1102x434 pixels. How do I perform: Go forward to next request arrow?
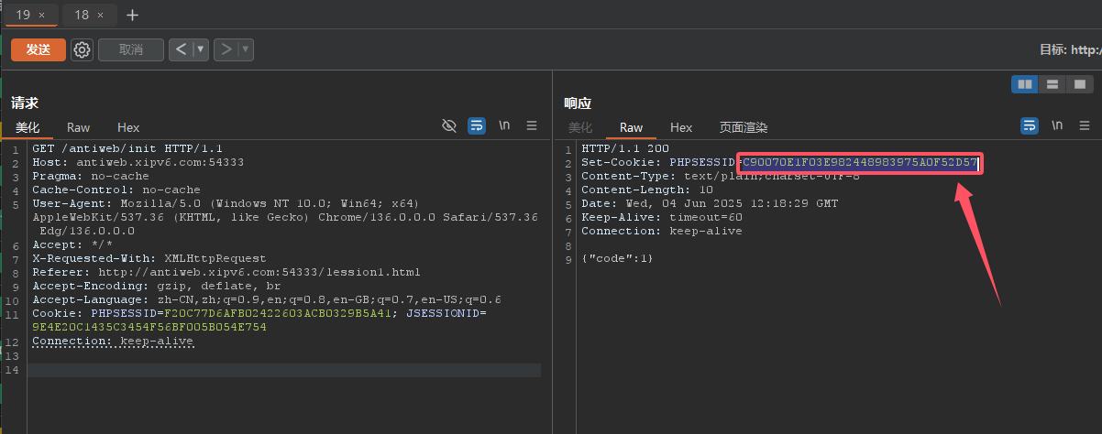[x=226, y=49]
